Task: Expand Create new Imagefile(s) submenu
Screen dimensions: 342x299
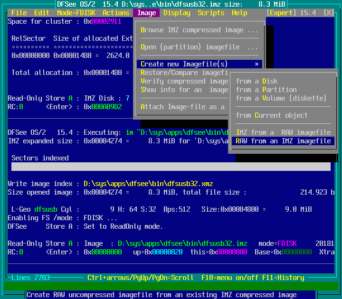Action: click(x=199, y=64)
